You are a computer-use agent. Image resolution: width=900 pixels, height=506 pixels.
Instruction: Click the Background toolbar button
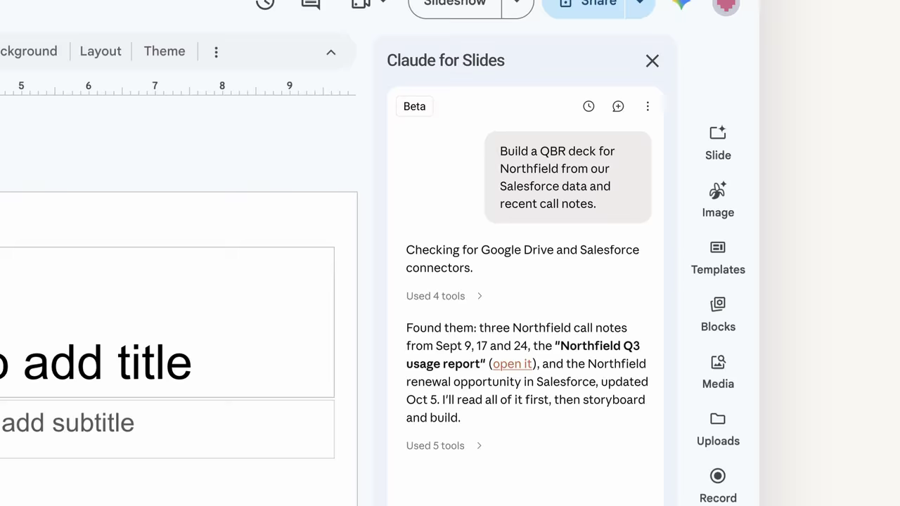pos(28,51)
